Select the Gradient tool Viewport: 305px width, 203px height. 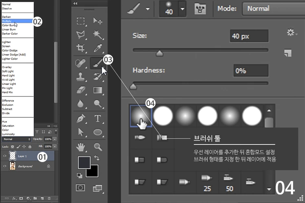(98, 90)
